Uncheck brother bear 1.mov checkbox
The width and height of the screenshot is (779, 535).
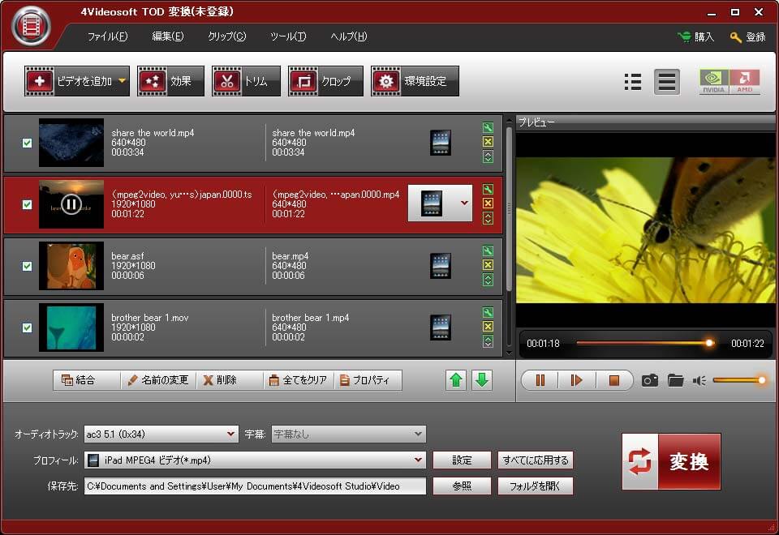tap(28, 327)
